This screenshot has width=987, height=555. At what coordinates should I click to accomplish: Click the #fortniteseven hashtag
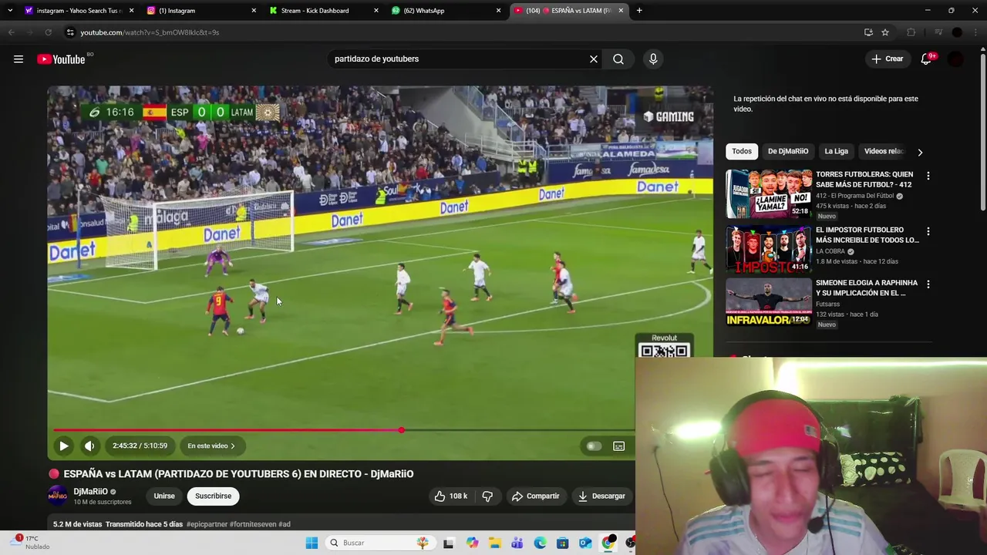(x=252, y=524)
